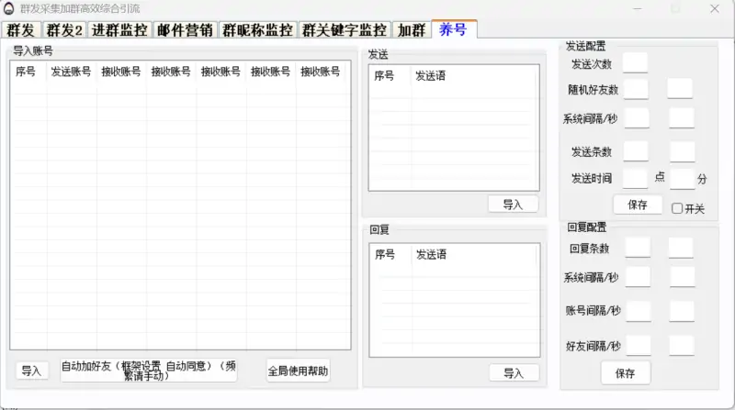Go to the 邮件营销 tab

coord(186,30)
